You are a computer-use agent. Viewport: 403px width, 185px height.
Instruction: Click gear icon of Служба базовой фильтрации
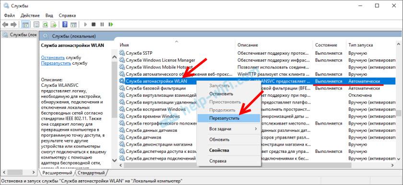(x=121, y=88)
